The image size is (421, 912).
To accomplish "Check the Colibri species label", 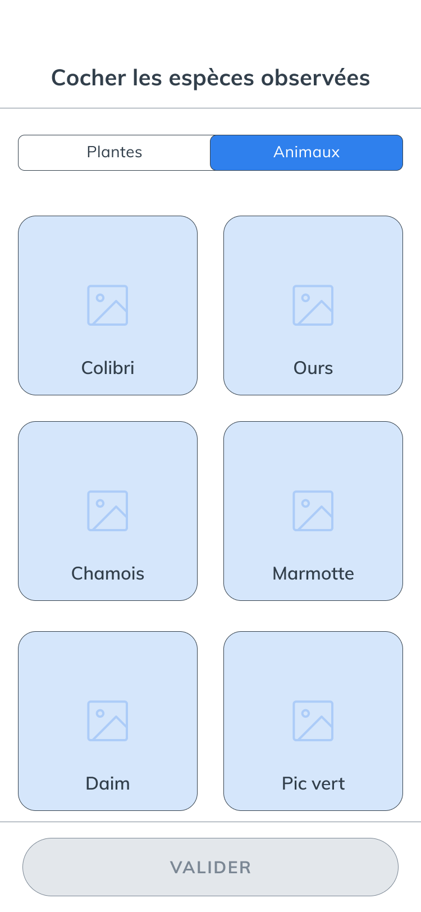I will (x=108, y=368).
